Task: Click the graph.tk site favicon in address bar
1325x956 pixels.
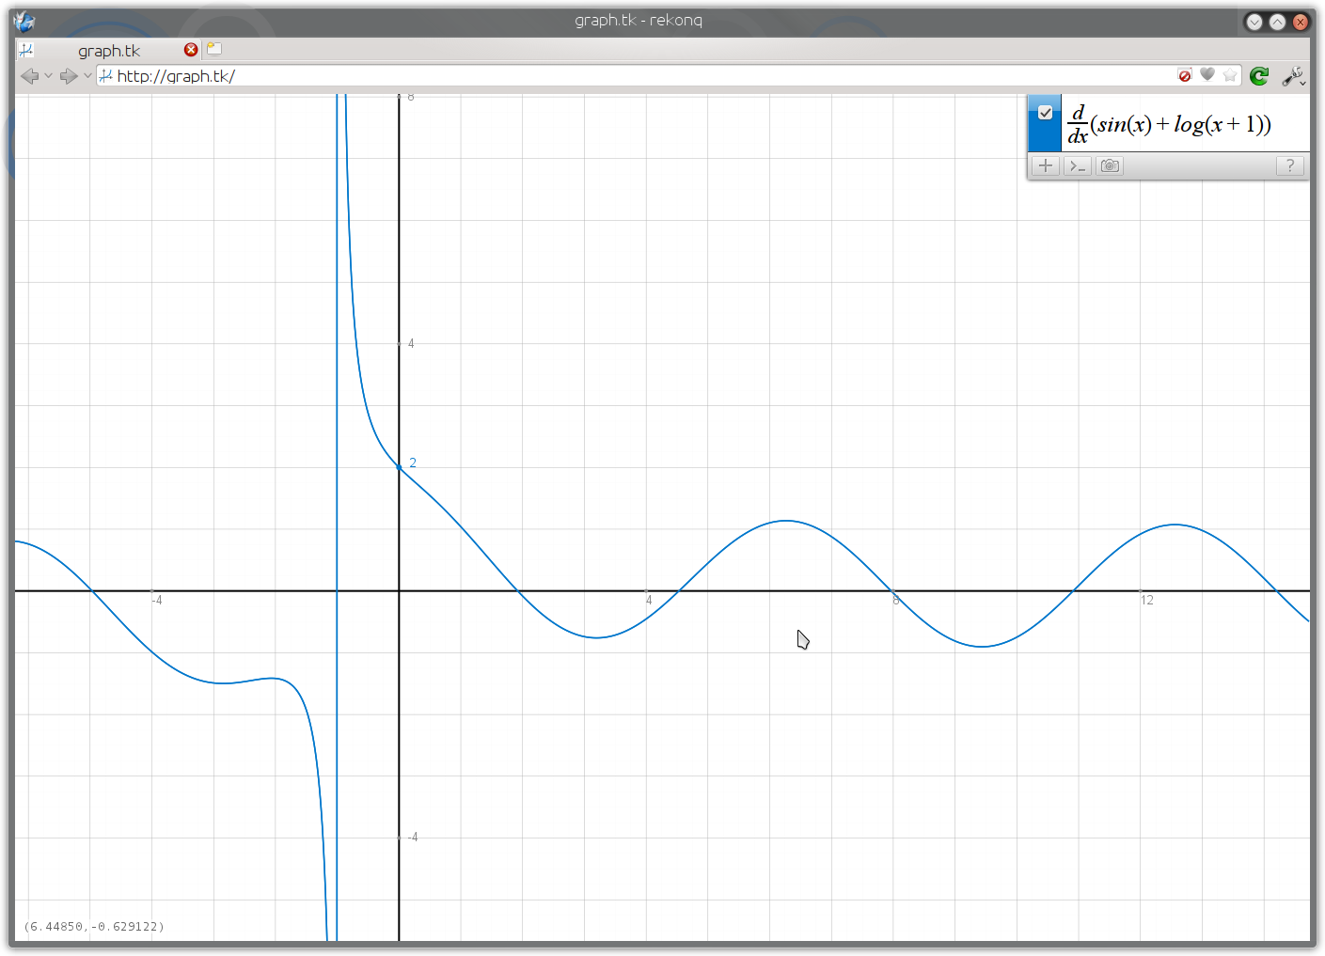Action: [x=106, y=76]
